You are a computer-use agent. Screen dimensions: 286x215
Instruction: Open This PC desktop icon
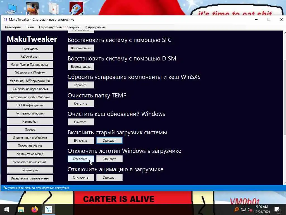(x=11, y=9)
